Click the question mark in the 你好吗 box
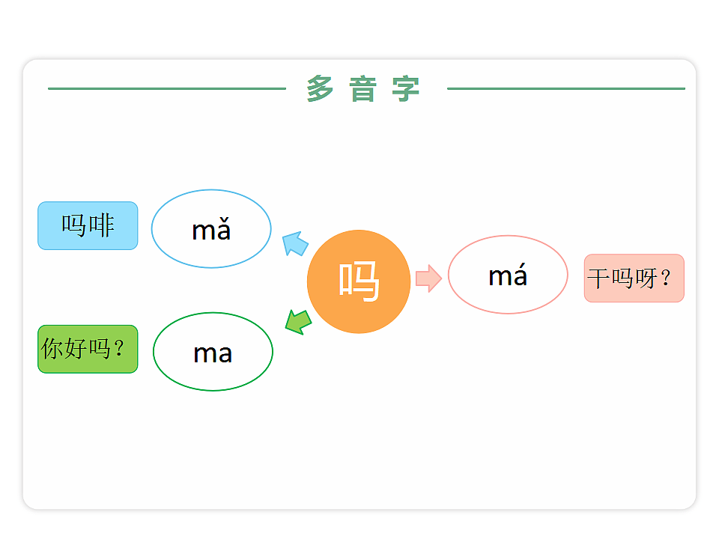This screenshot has height=539, width=719. click(118, 349)
